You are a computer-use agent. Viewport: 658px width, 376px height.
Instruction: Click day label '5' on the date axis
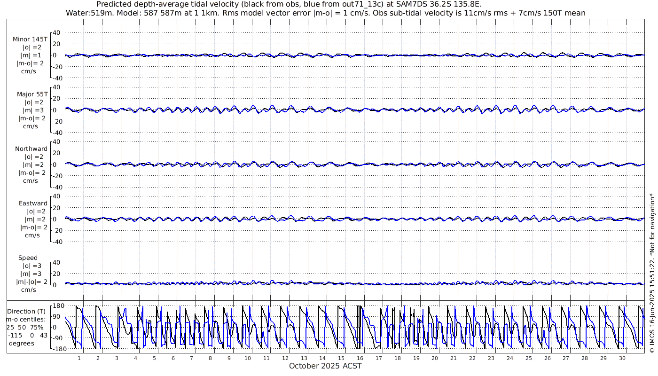(x=154, y=358)
